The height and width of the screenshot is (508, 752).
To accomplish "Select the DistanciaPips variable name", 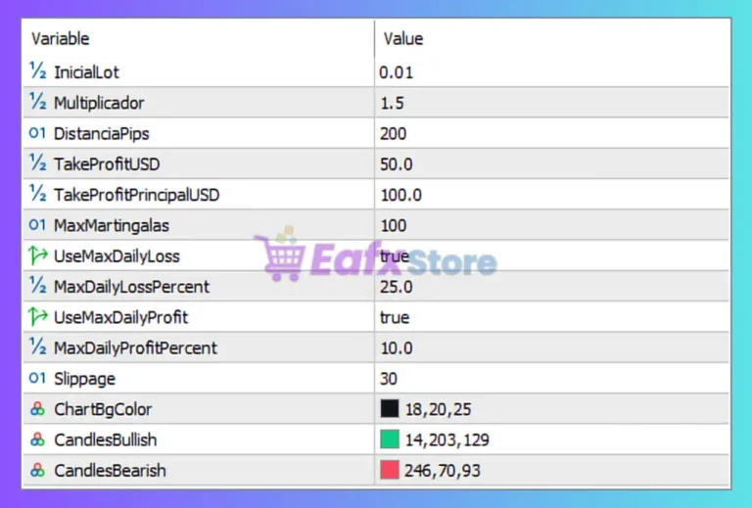I will click(x=102, y=134).
